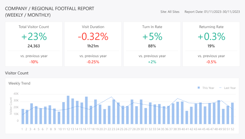Click the week 16 bar in chart
Image resolution: width=245 pixels, height=139 pixels.
[86, 110]
